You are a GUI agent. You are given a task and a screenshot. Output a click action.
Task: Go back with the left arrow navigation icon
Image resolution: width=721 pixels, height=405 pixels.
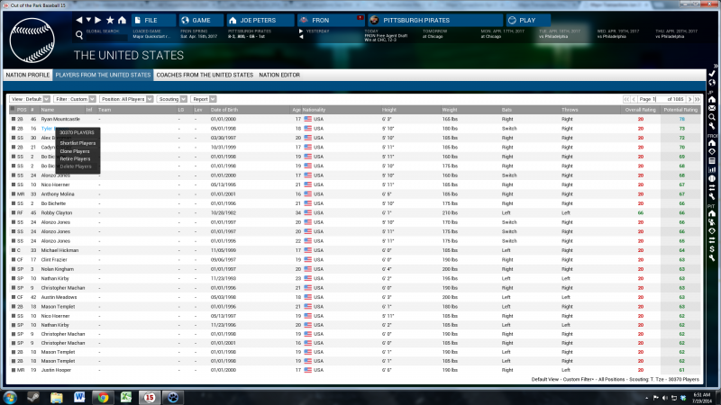(79, 20)
